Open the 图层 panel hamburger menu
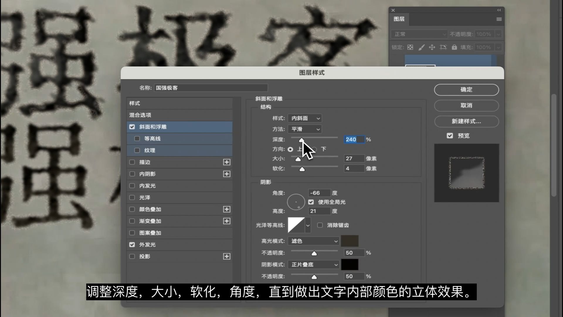The width and height of the screenshot is (563, 317). [499, 19]
